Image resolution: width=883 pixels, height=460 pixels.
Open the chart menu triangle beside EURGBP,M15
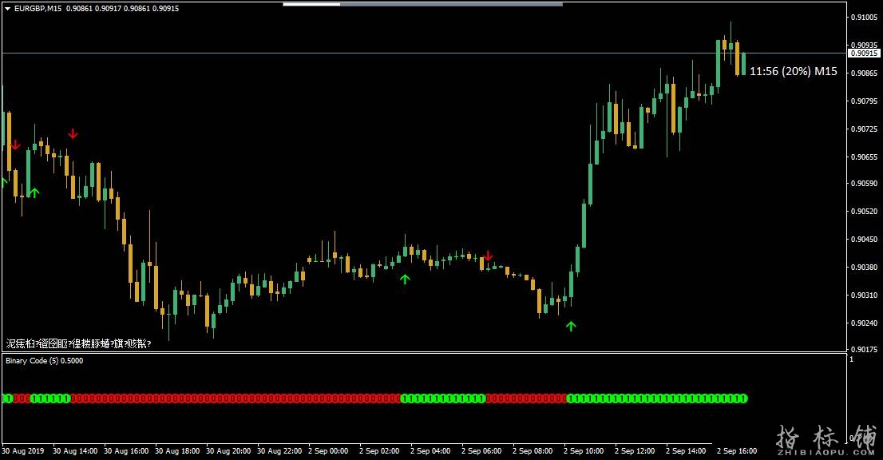pyautogui.click(x=7, y=9)
